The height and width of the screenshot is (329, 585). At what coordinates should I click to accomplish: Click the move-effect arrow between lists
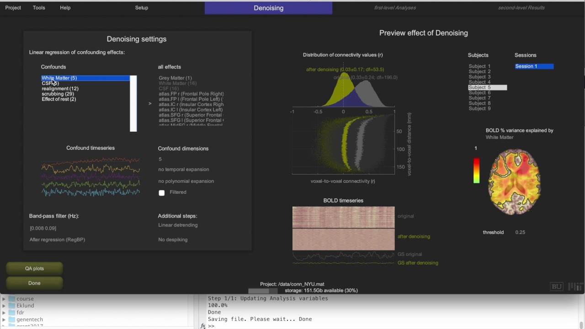(150, 104)
